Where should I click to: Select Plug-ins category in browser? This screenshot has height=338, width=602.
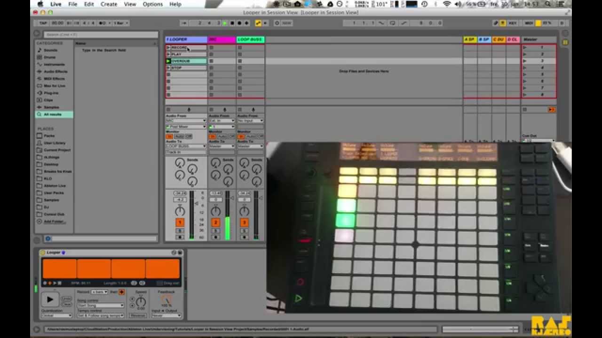point(51,93)
